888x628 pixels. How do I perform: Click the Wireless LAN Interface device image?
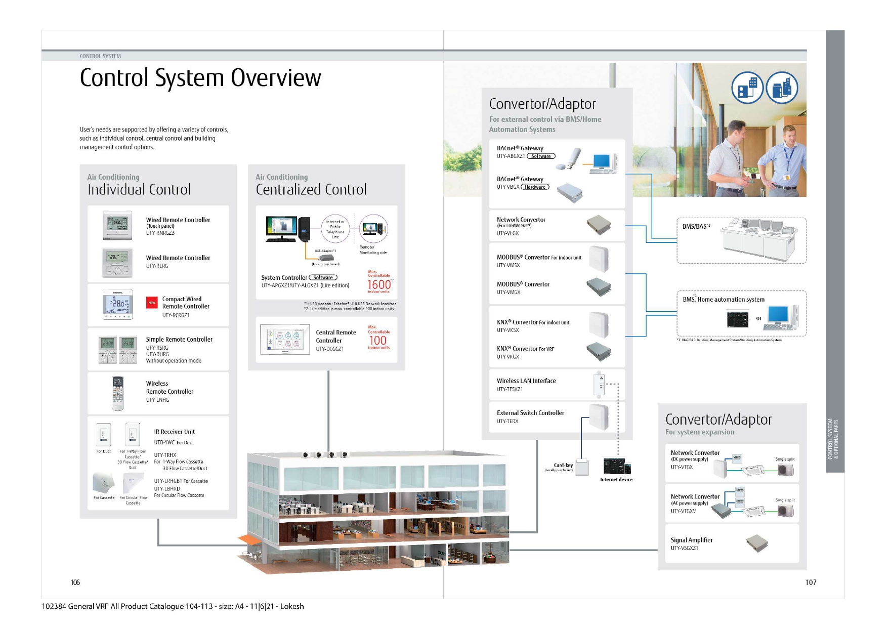pos(598,385)
